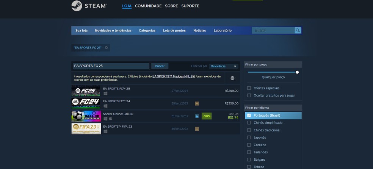Open Soccer Online: Ball 3D title
This screenshot has height=169, width=373.
(118, 114)
